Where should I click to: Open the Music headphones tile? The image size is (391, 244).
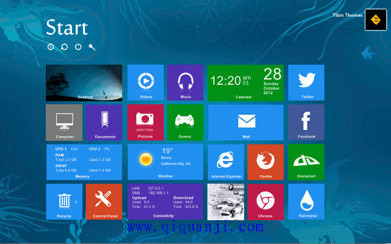pos(185,82)
